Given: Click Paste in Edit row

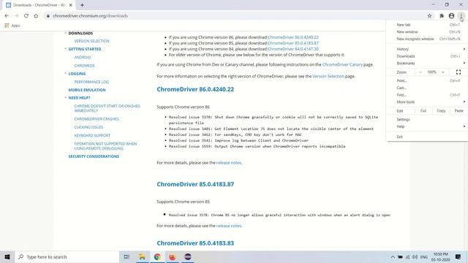Looking at the screenshot, I should (458, 110).
